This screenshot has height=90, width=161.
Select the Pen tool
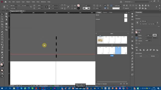(2, 32)
